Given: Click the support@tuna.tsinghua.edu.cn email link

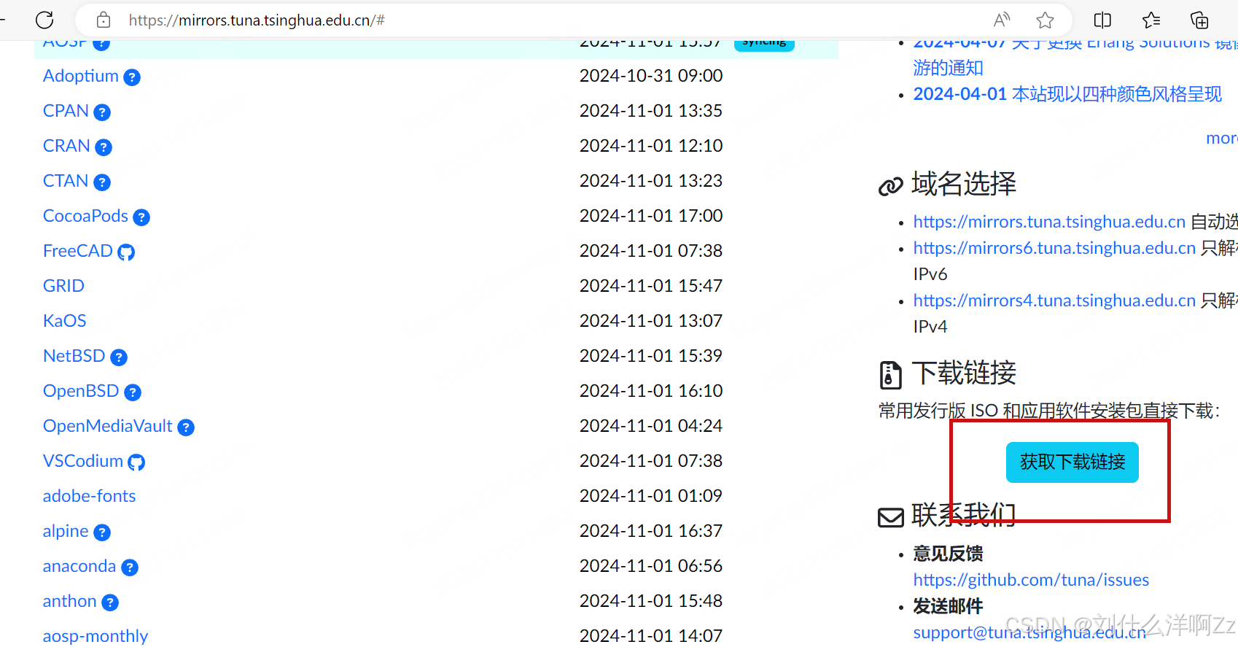Looking at the screenshot, I should tap(1029, 632).
